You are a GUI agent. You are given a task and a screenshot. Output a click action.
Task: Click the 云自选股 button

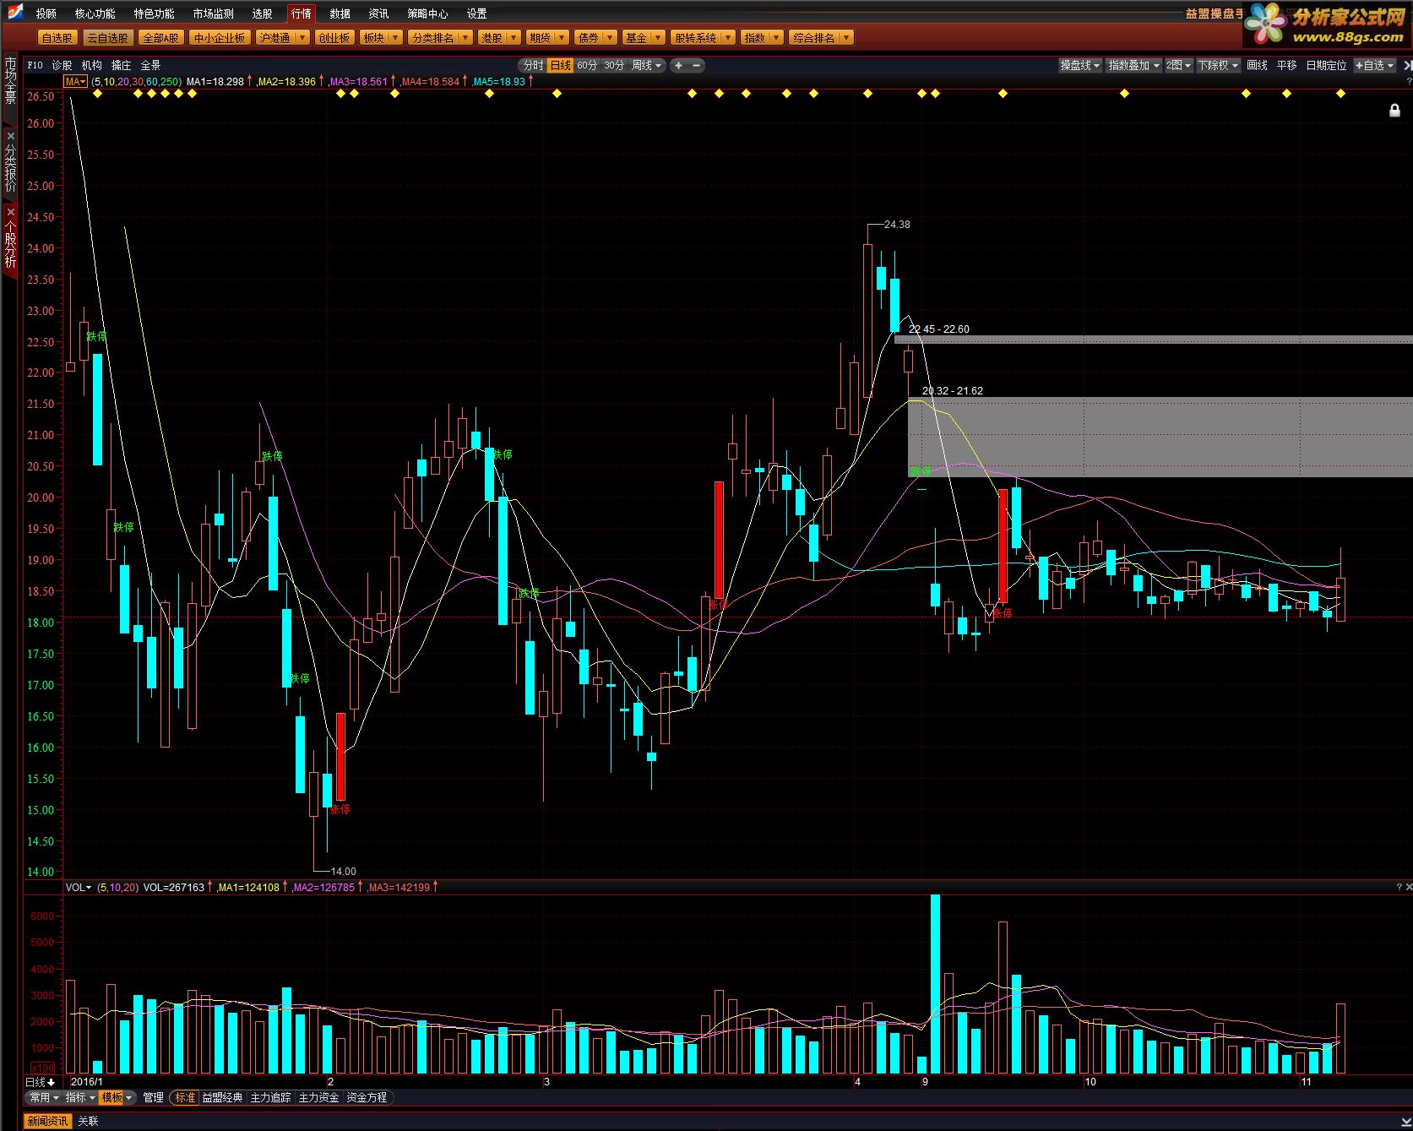coord(107,38)
